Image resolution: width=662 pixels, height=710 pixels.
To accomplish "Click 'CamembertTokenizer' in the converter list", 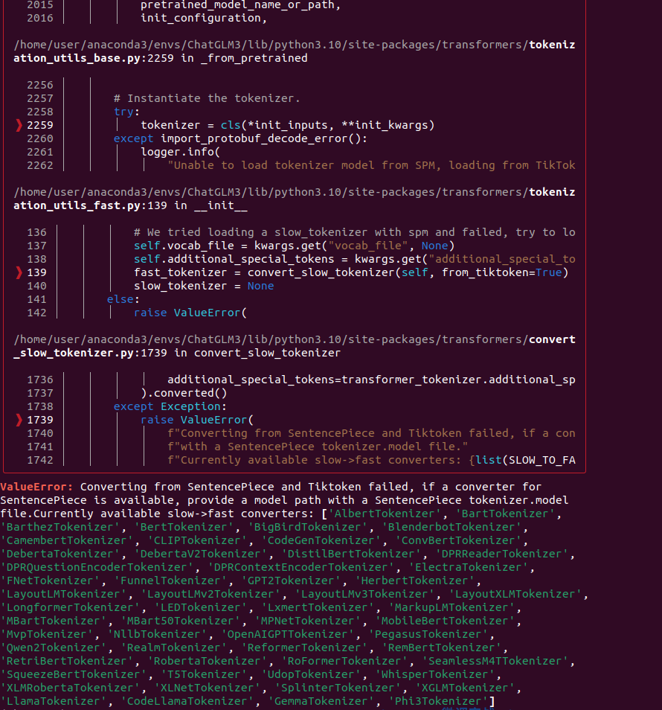I will click(x=66, y=540).
